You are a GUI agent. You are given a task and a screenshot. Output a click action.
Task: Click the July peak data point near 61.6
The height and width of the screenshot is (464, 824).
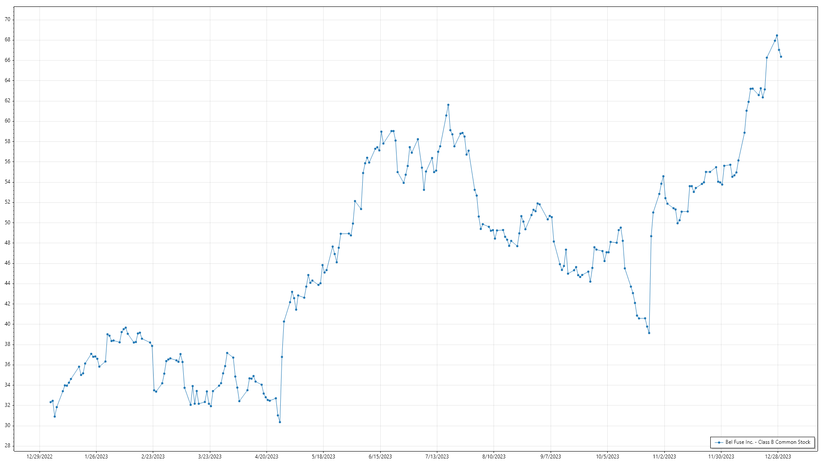tap(448, 105)
